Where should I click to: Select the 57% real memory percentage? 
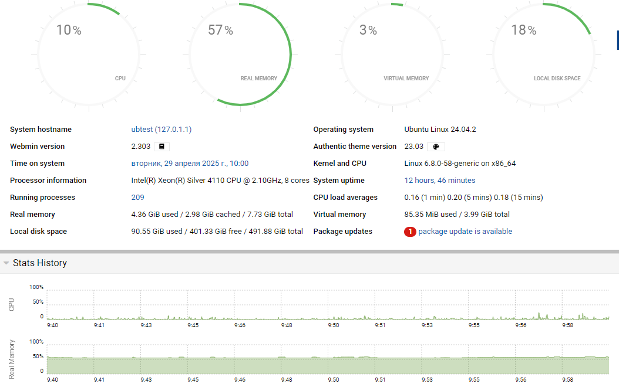point(220,30)
